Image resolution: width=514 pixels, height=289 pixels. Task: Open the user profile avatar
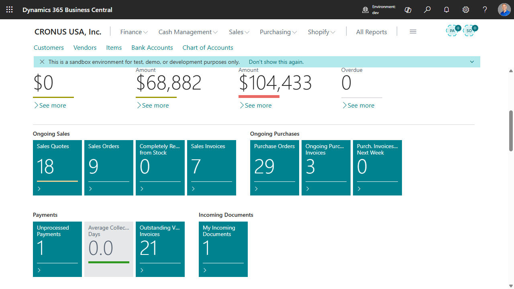(x=504, y=10)
